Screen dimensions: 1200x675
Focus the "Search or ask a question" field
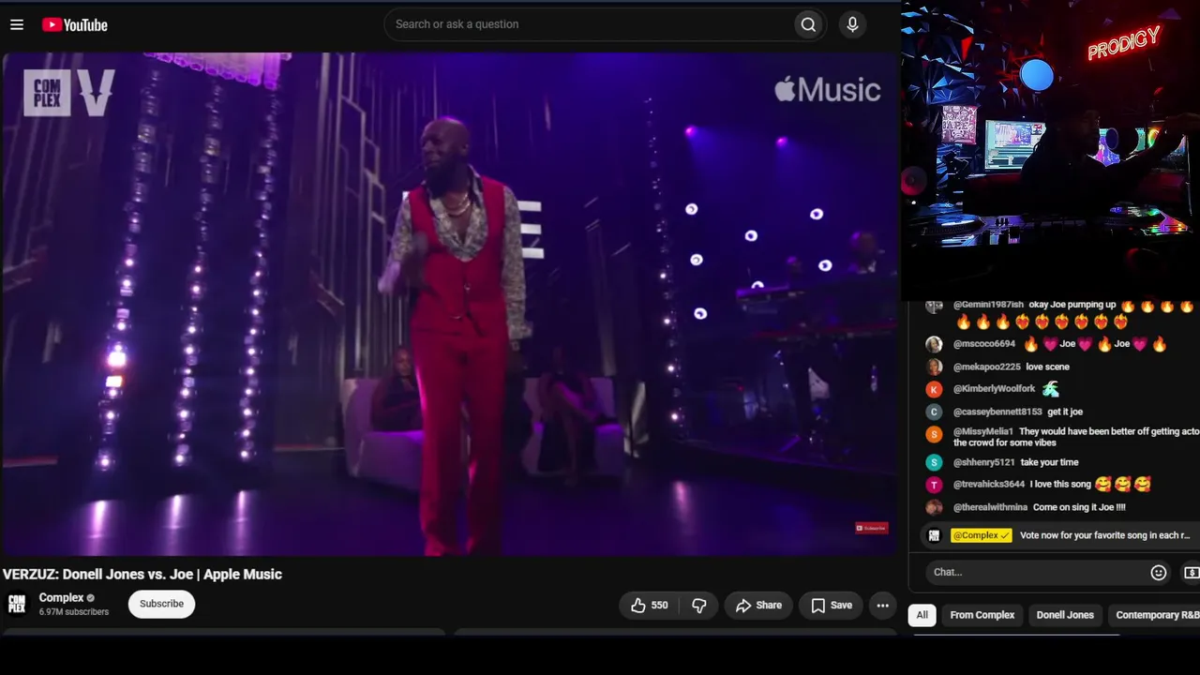coord(589,24)
